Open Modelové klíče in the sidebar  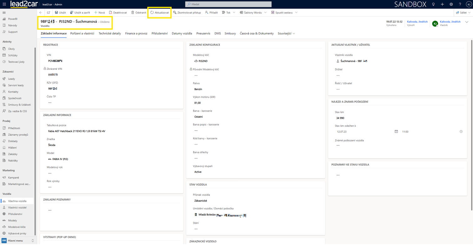tap(17, 227)
